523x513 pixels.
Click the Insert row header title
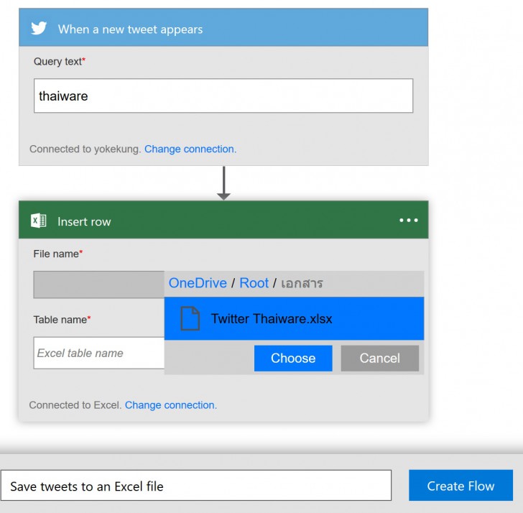pos(84,222)
